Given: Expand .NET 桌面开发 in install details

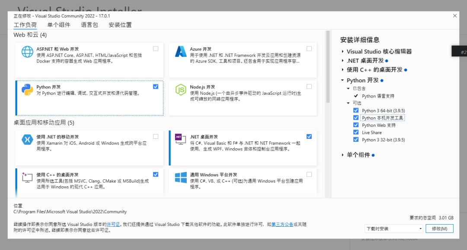Looking at the screenshot, I should tap(342, 61).
